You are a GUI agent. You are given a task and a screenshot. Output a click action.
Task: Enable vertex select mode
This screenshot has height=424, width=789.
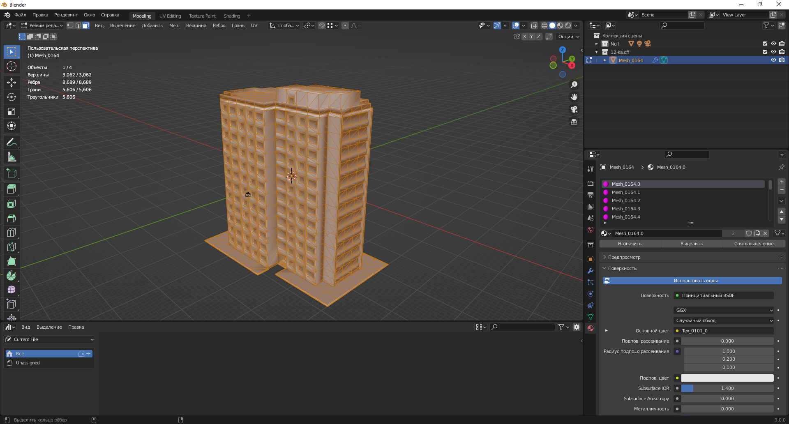70,25
